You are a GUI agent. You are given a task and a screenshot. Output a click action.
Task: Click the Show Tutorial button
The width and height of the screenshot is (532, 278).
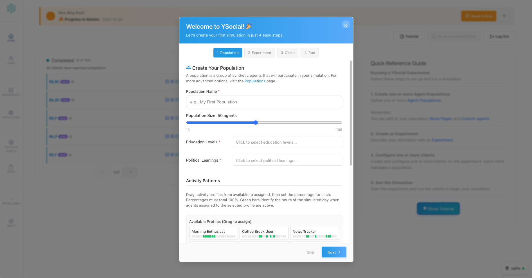coord(438,209)
